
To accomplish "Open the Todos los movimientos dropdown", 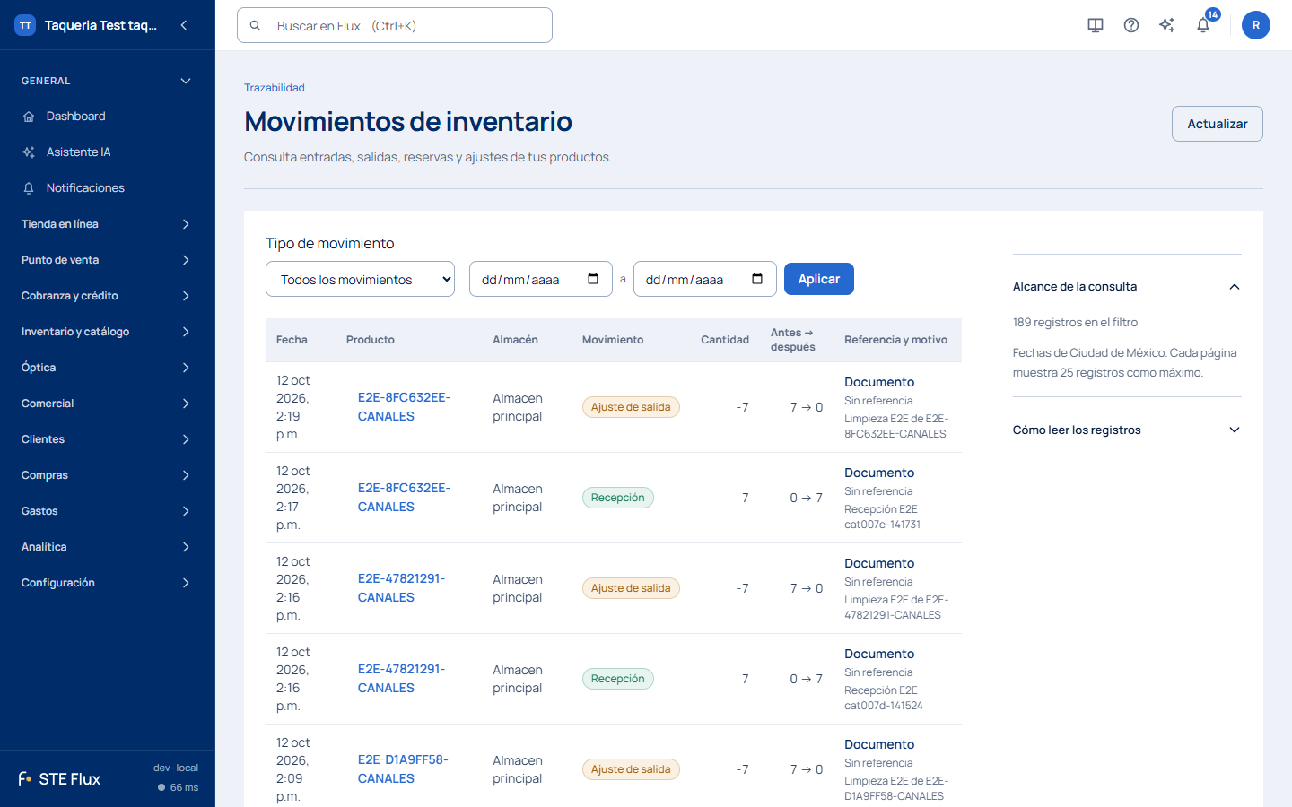I will pos(360,279).
